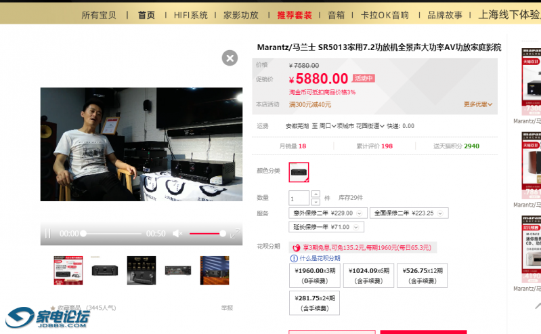This screenshot has height=334, width=541.
Task: Open HIFI系统 category
Action: [x=191, y=15]
